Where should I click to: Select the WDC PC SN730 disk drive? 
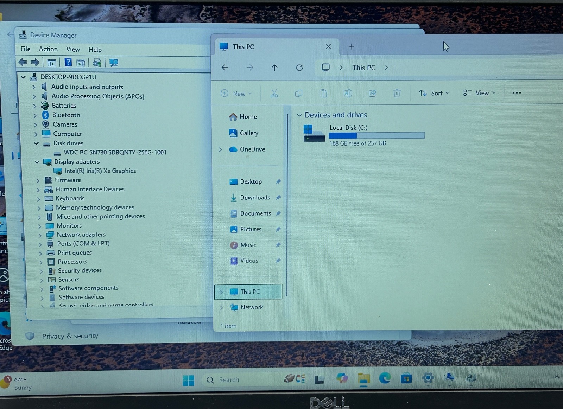[115, 152]
